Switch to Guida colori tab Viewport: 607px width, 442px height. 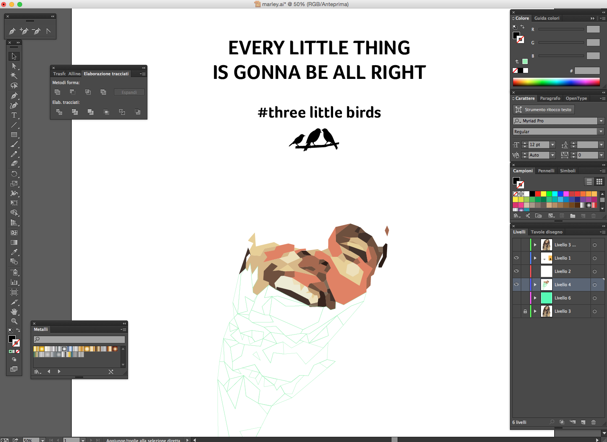pos(547,18)
